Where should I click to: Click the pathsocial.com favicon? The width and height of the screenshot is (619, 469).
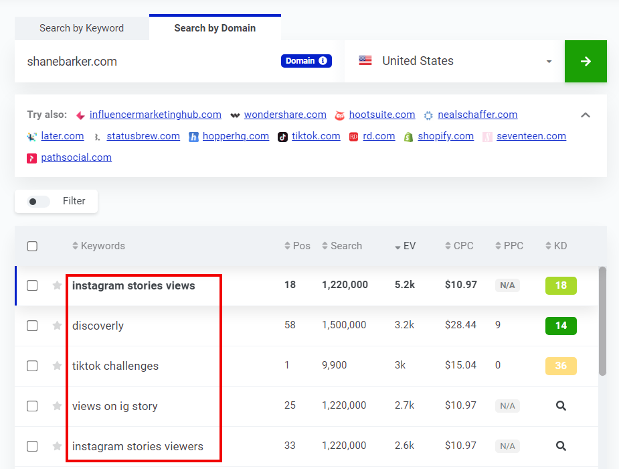31,158
